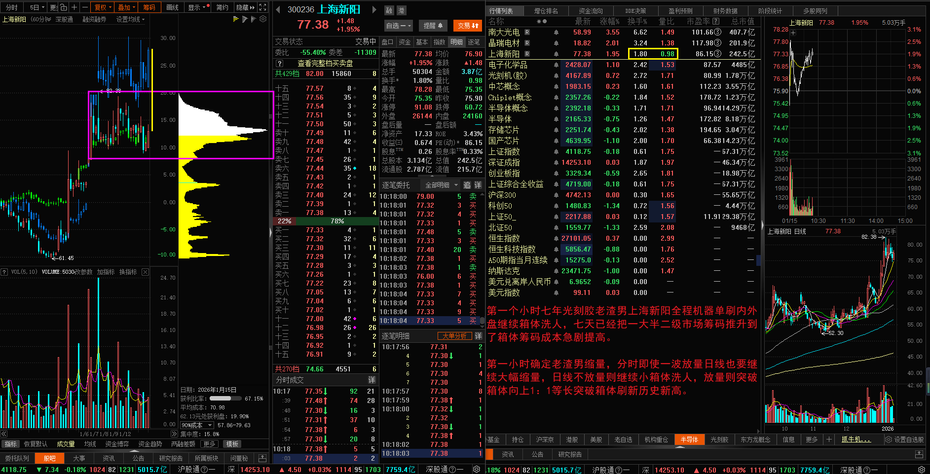Sort by the 涨幅% column header

pyautogui.click(x=609, y=21)
